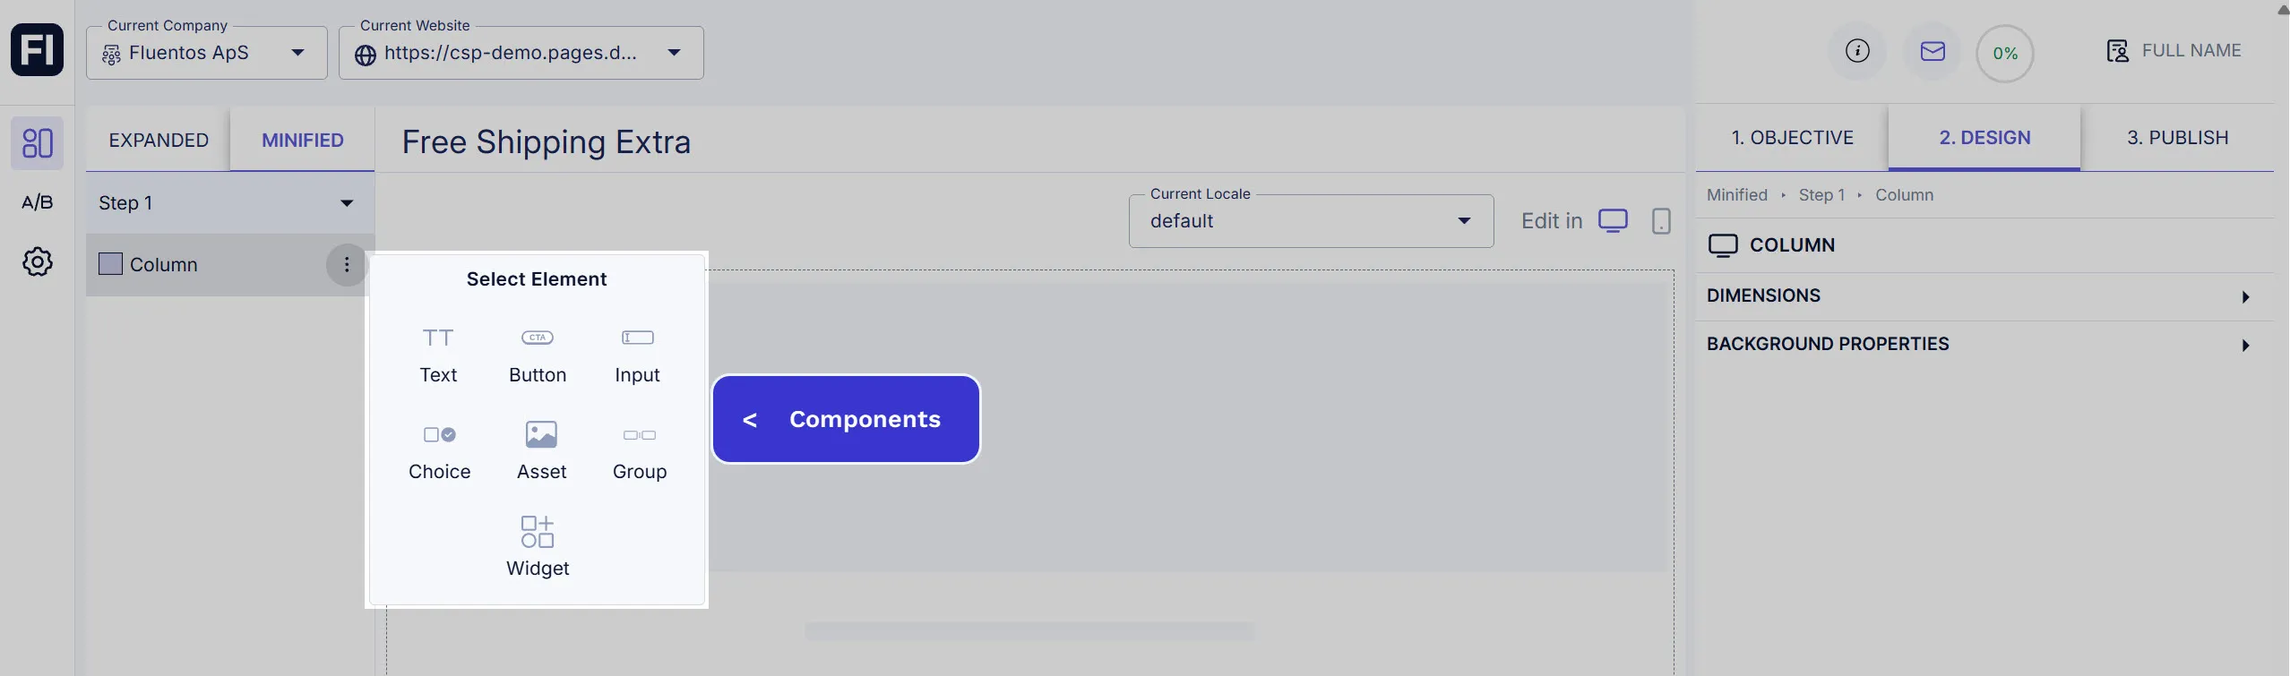Check the Column layer checkbox
The width and height of the screenshot is (2290, 676).
click(x=109, y=263)
